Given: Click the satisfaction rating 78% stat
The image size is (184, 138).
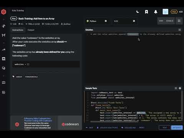Looking at the screenshot, I should tap(33, 24).
